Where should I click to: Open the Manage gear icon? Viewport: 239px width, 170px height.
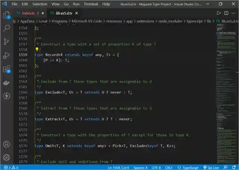point(6,157)
